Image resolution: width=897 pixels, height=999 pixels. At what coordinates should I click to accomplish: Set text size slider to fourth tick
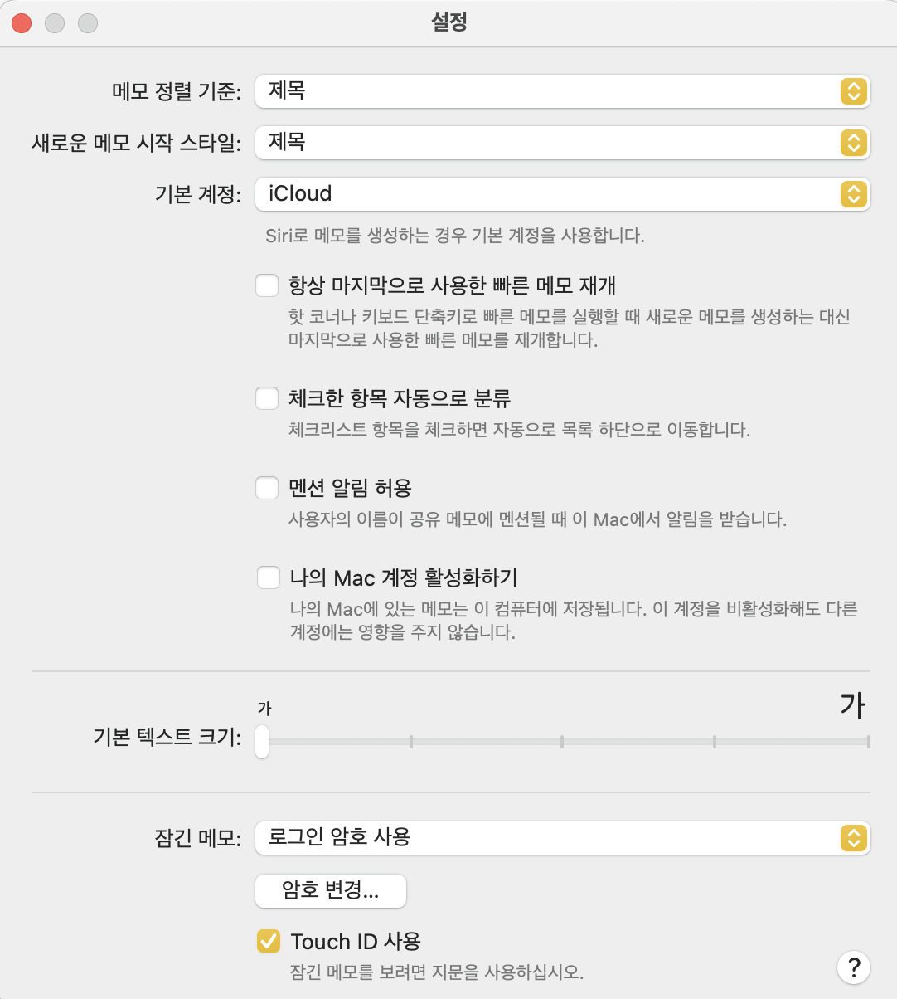point(715,742)
